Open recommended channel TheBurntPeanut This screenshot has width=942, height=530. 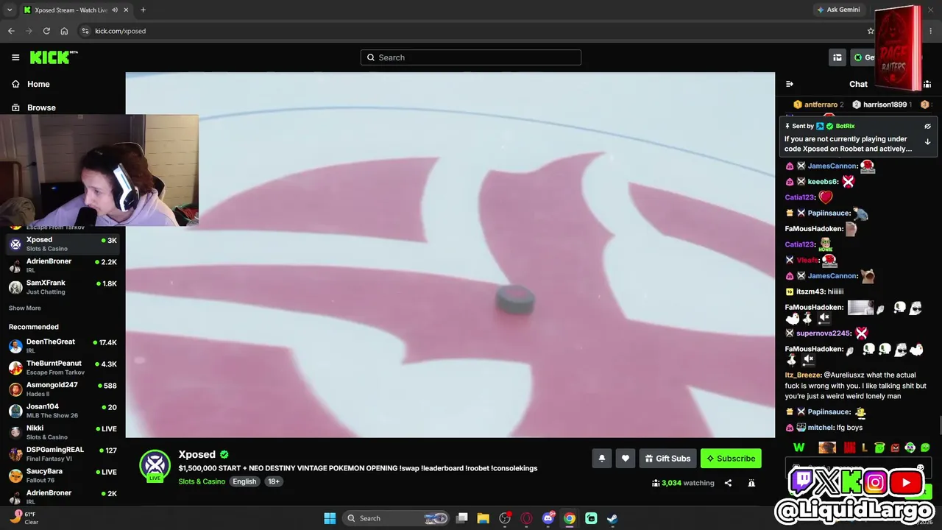click(63, 367)
